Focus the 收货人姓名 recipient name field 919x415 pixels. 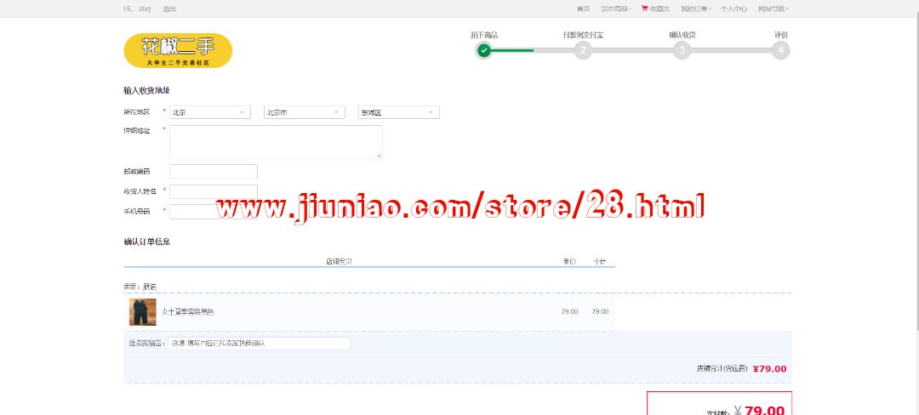(x=214, y=191)
